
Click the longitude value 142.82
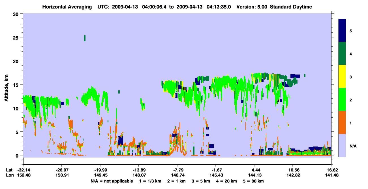pyautogui.click(x=293, y=175)
